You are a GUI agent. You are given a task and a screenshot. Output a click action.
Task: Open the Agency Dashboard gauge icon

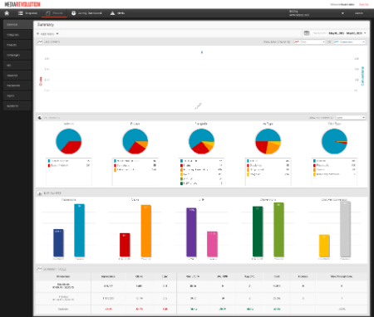(74, 13)
